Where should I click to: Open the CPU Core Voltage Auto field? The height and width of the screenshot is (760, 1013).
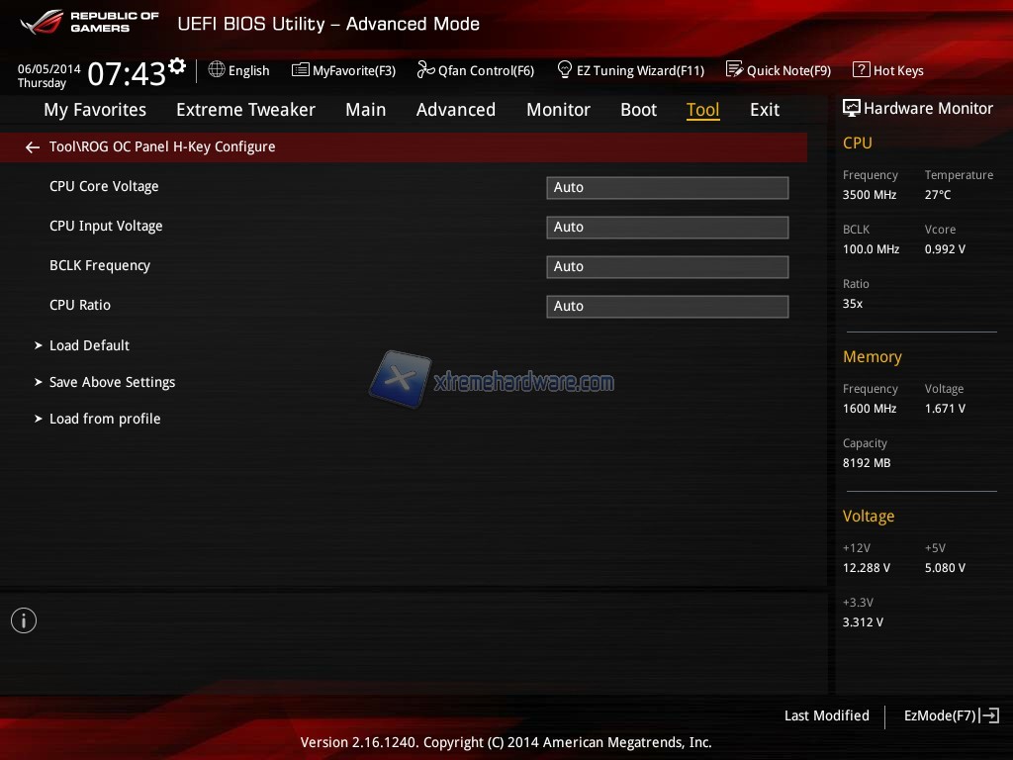click(667, 187)
